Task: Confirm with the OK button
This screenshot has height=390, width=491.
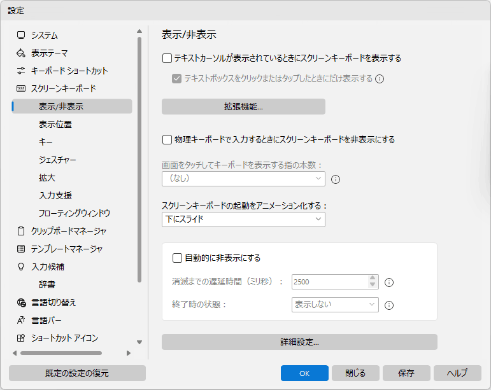Action: pos(304,373)
